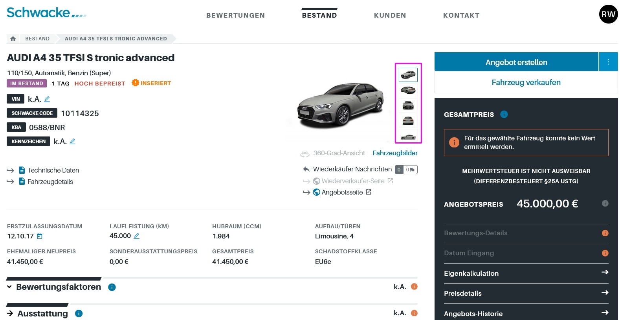Click Fahrzeug verkaufen button
Image resolution: width=620 pixels, height=320 pixels.
pos(526,82)
